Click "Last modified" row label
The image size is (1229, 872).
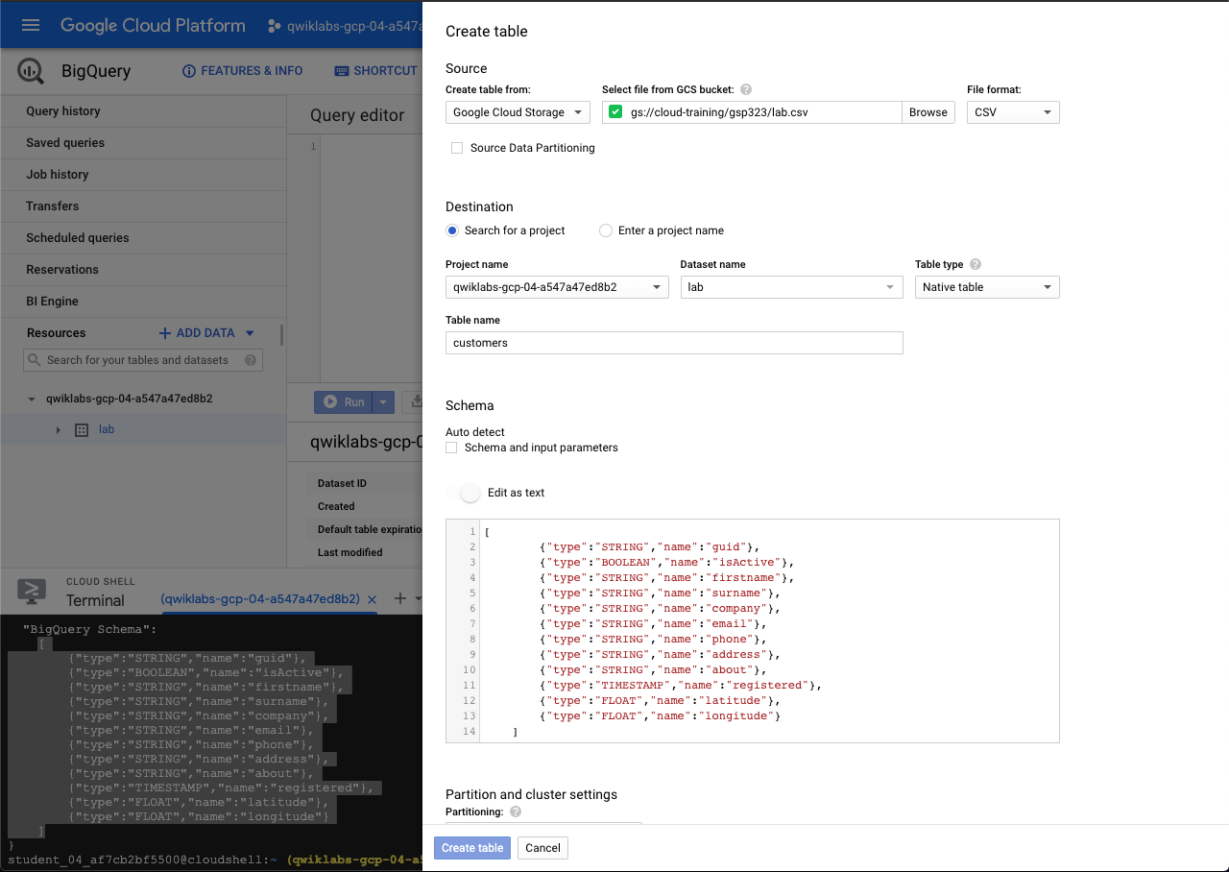coord(349,552)
